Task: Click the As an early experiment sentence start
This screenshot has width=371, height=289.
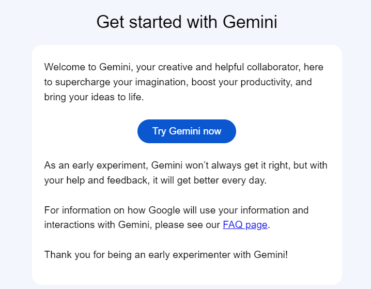Action: coord(96,165)
